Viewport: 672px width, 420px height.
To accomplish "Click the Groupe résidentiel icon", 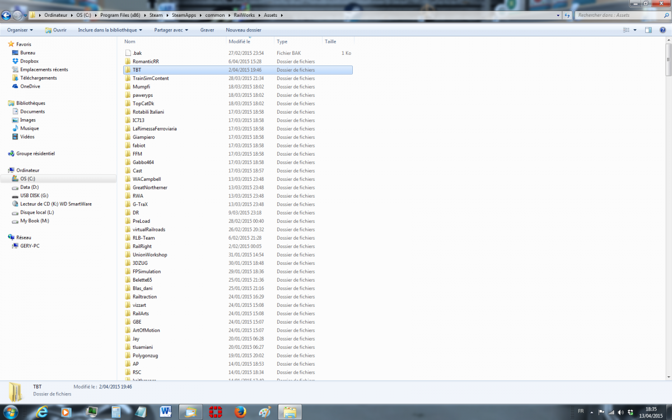I will click(x=11, y=153).
